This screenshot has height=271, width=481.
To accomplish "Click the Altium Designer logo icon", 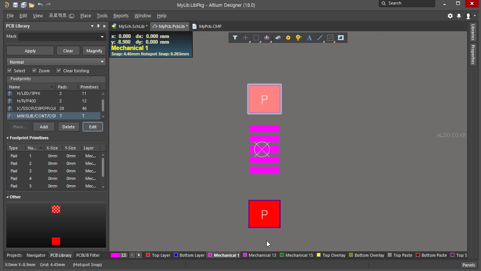I will [x=7, y=5].
